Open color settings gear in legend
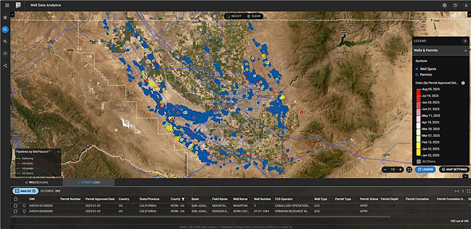Screen dimensions: 471x229 click(x=463, y=83)
